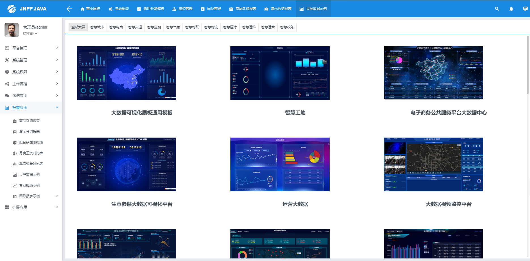
Task: Expand the 图形报表示例 submenu
Action: click(x=31, y=196)
